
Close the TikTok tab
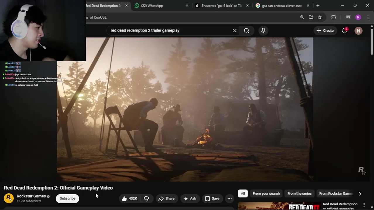tap(248, 6)
